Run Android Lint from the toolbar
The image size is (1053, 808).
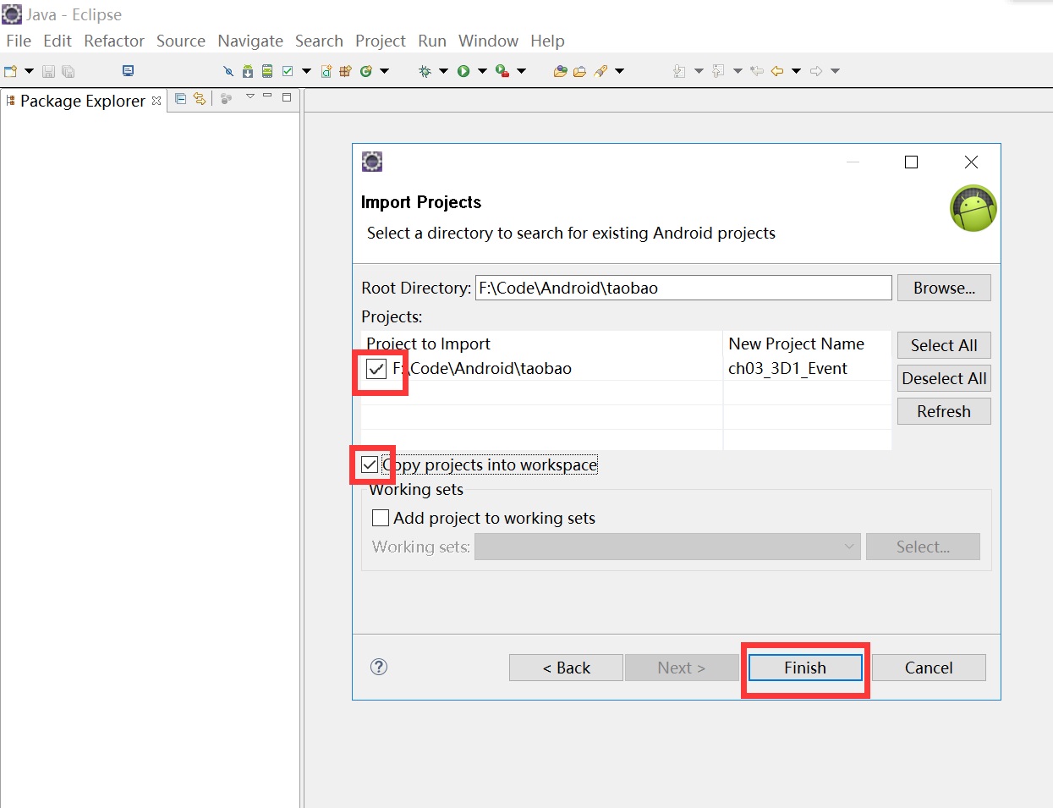pos(286,71)
